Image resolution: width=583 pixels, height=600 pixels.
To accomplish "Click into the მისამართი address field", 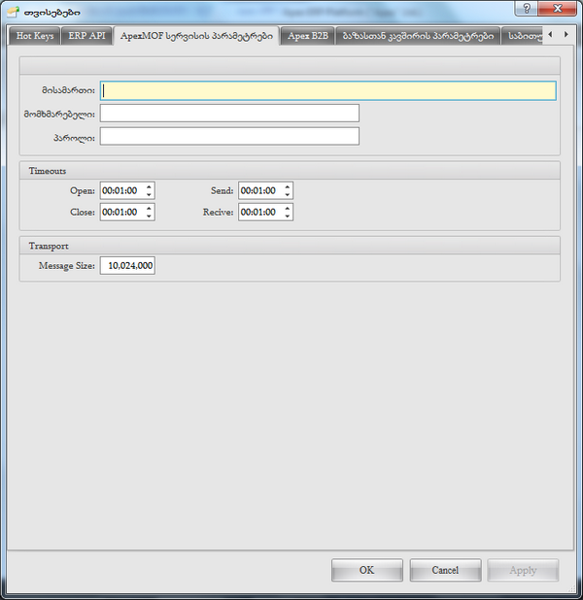I will (x=328, y=90).
